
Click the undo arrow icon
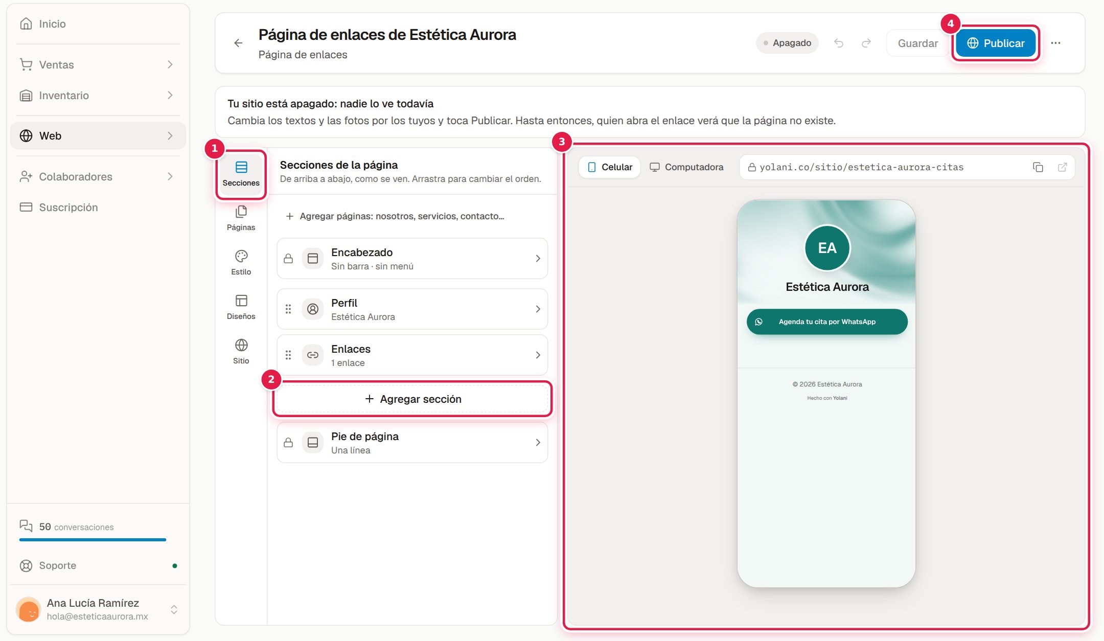[x=839, y=43]
